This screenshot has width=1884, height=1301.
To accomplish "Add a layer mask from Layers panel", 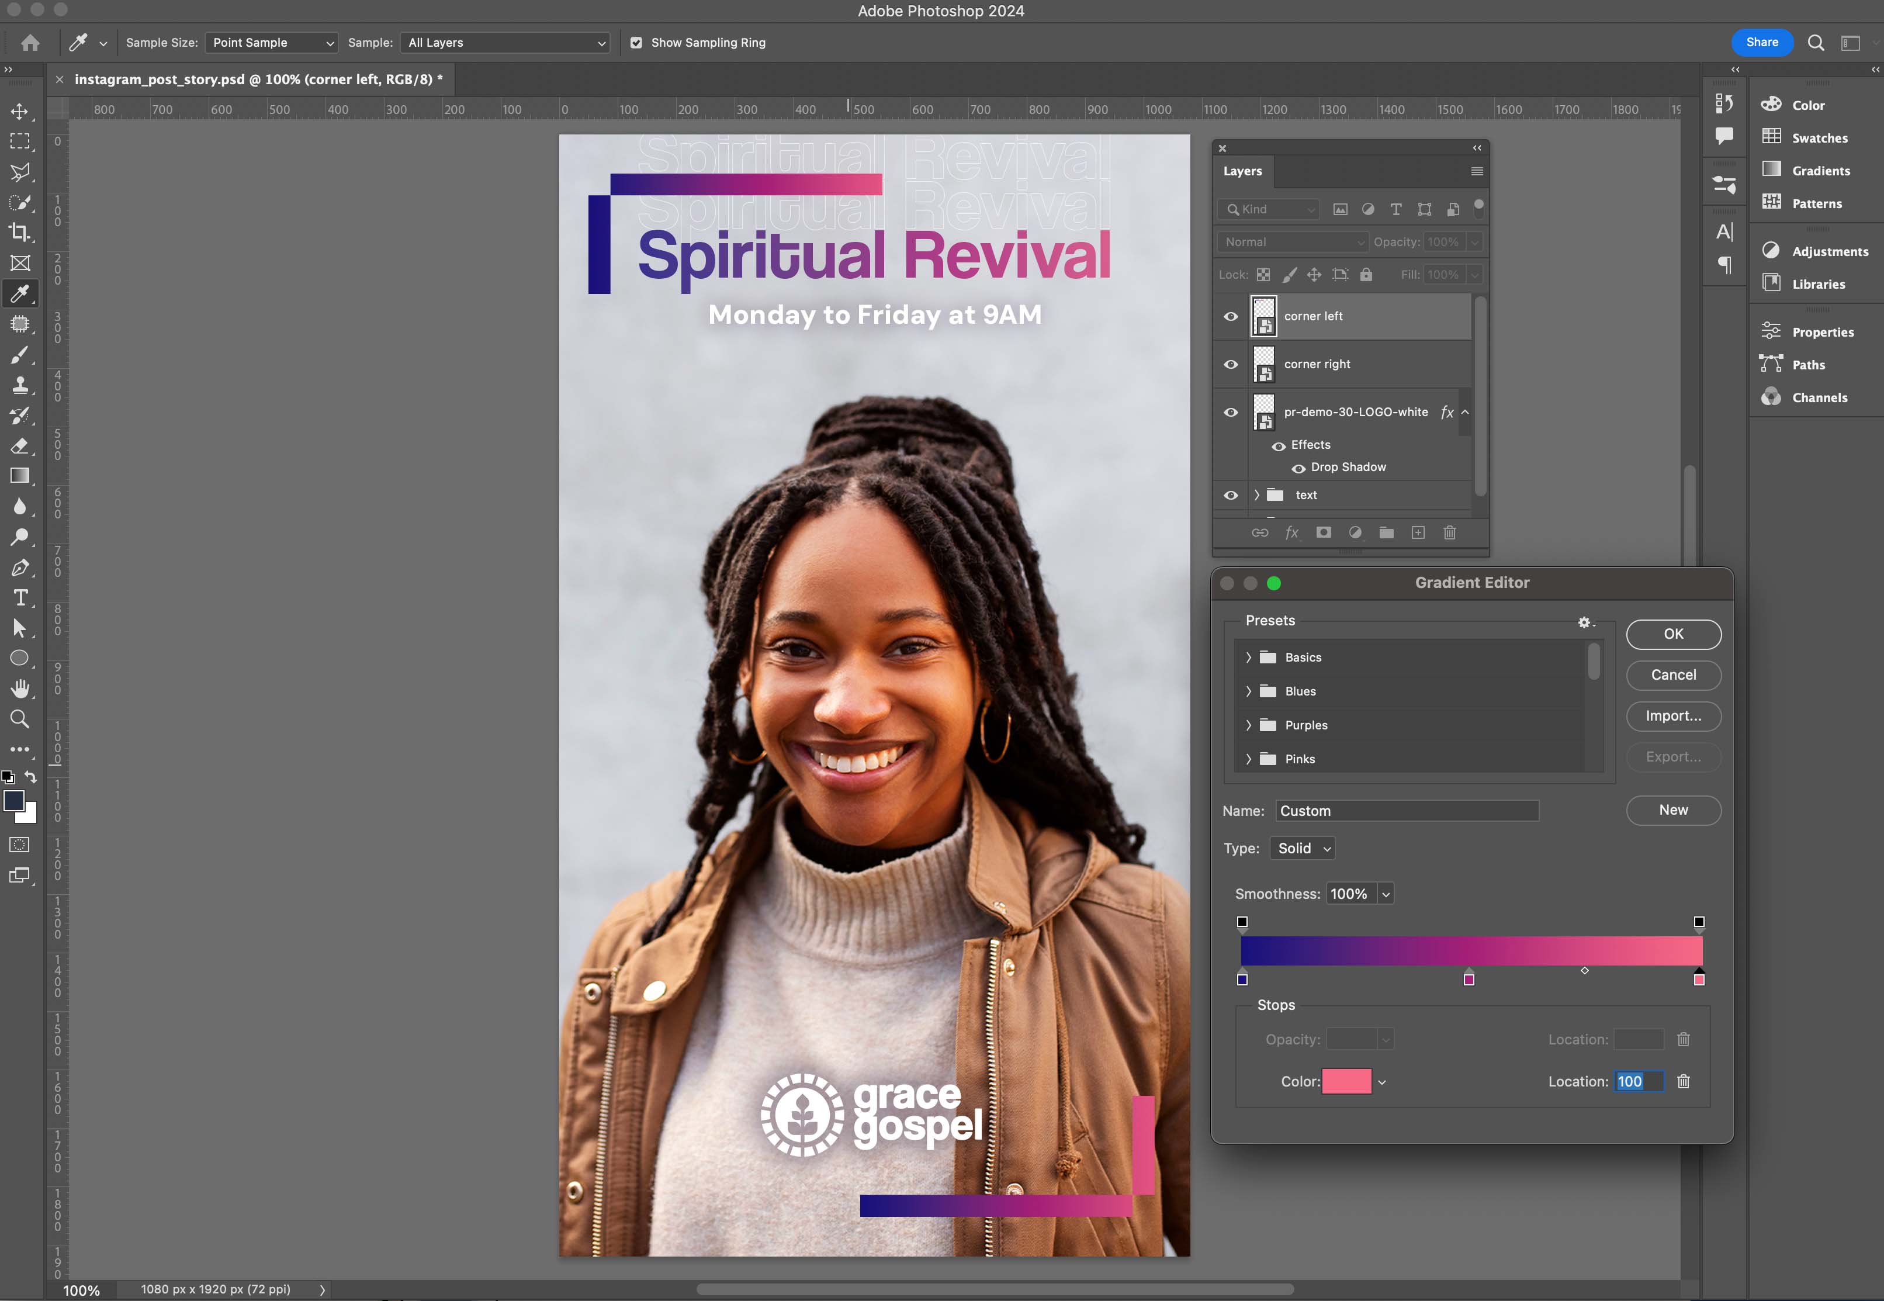I will pos(1324,532).
